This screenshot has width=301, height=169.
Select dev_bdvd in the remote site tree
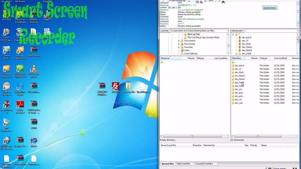[x=246, y=38]
